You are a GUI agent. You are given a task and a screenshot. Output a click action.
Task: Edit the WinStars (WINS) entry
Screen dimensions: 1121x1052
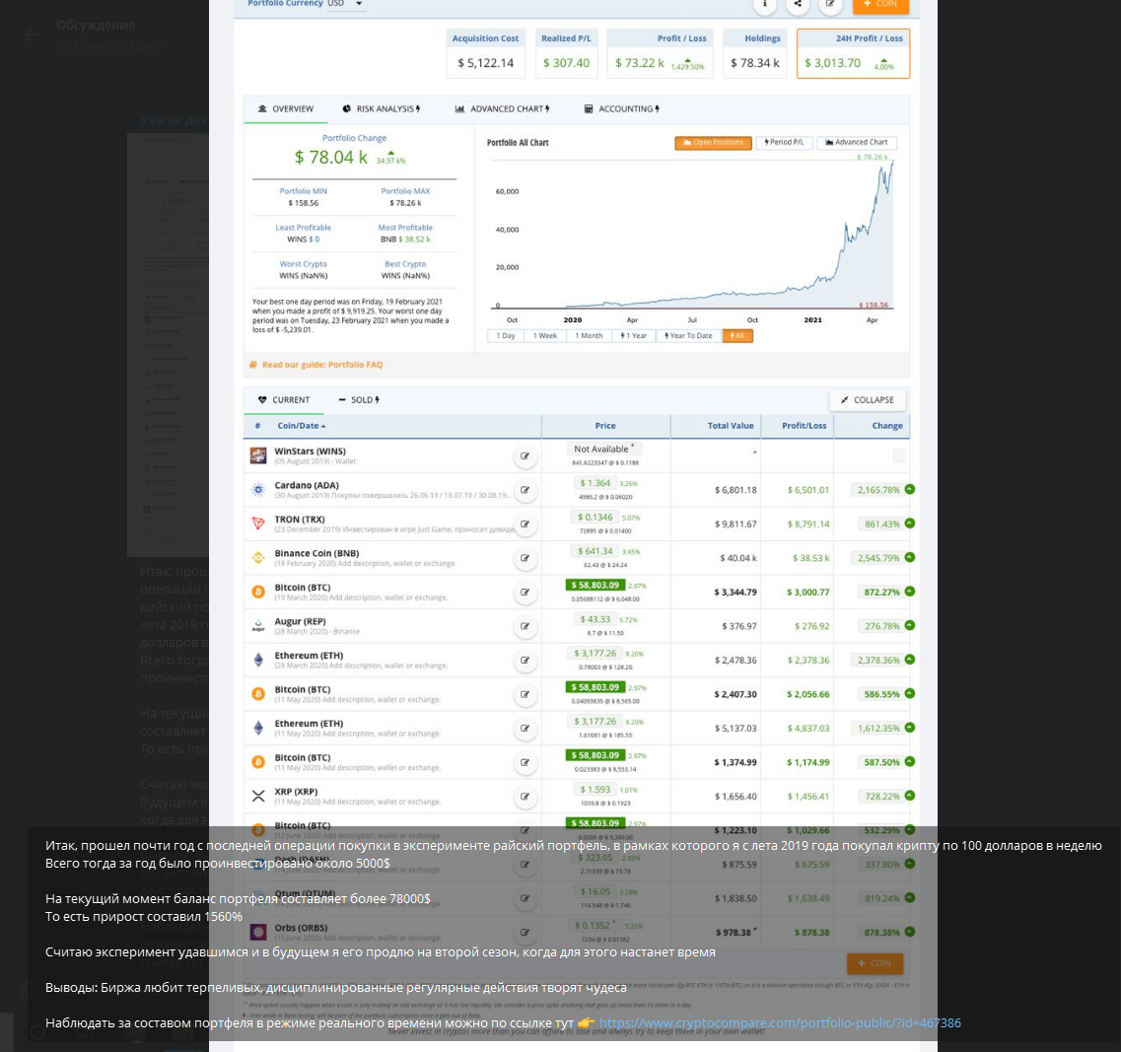(525, 456)
